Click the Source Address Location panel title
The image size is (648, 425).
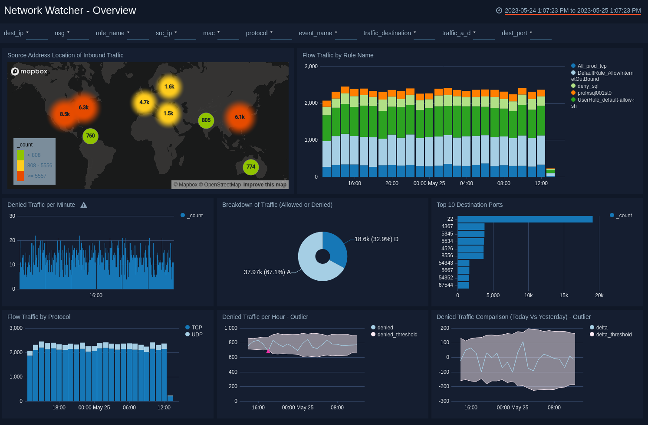point(65,55)
